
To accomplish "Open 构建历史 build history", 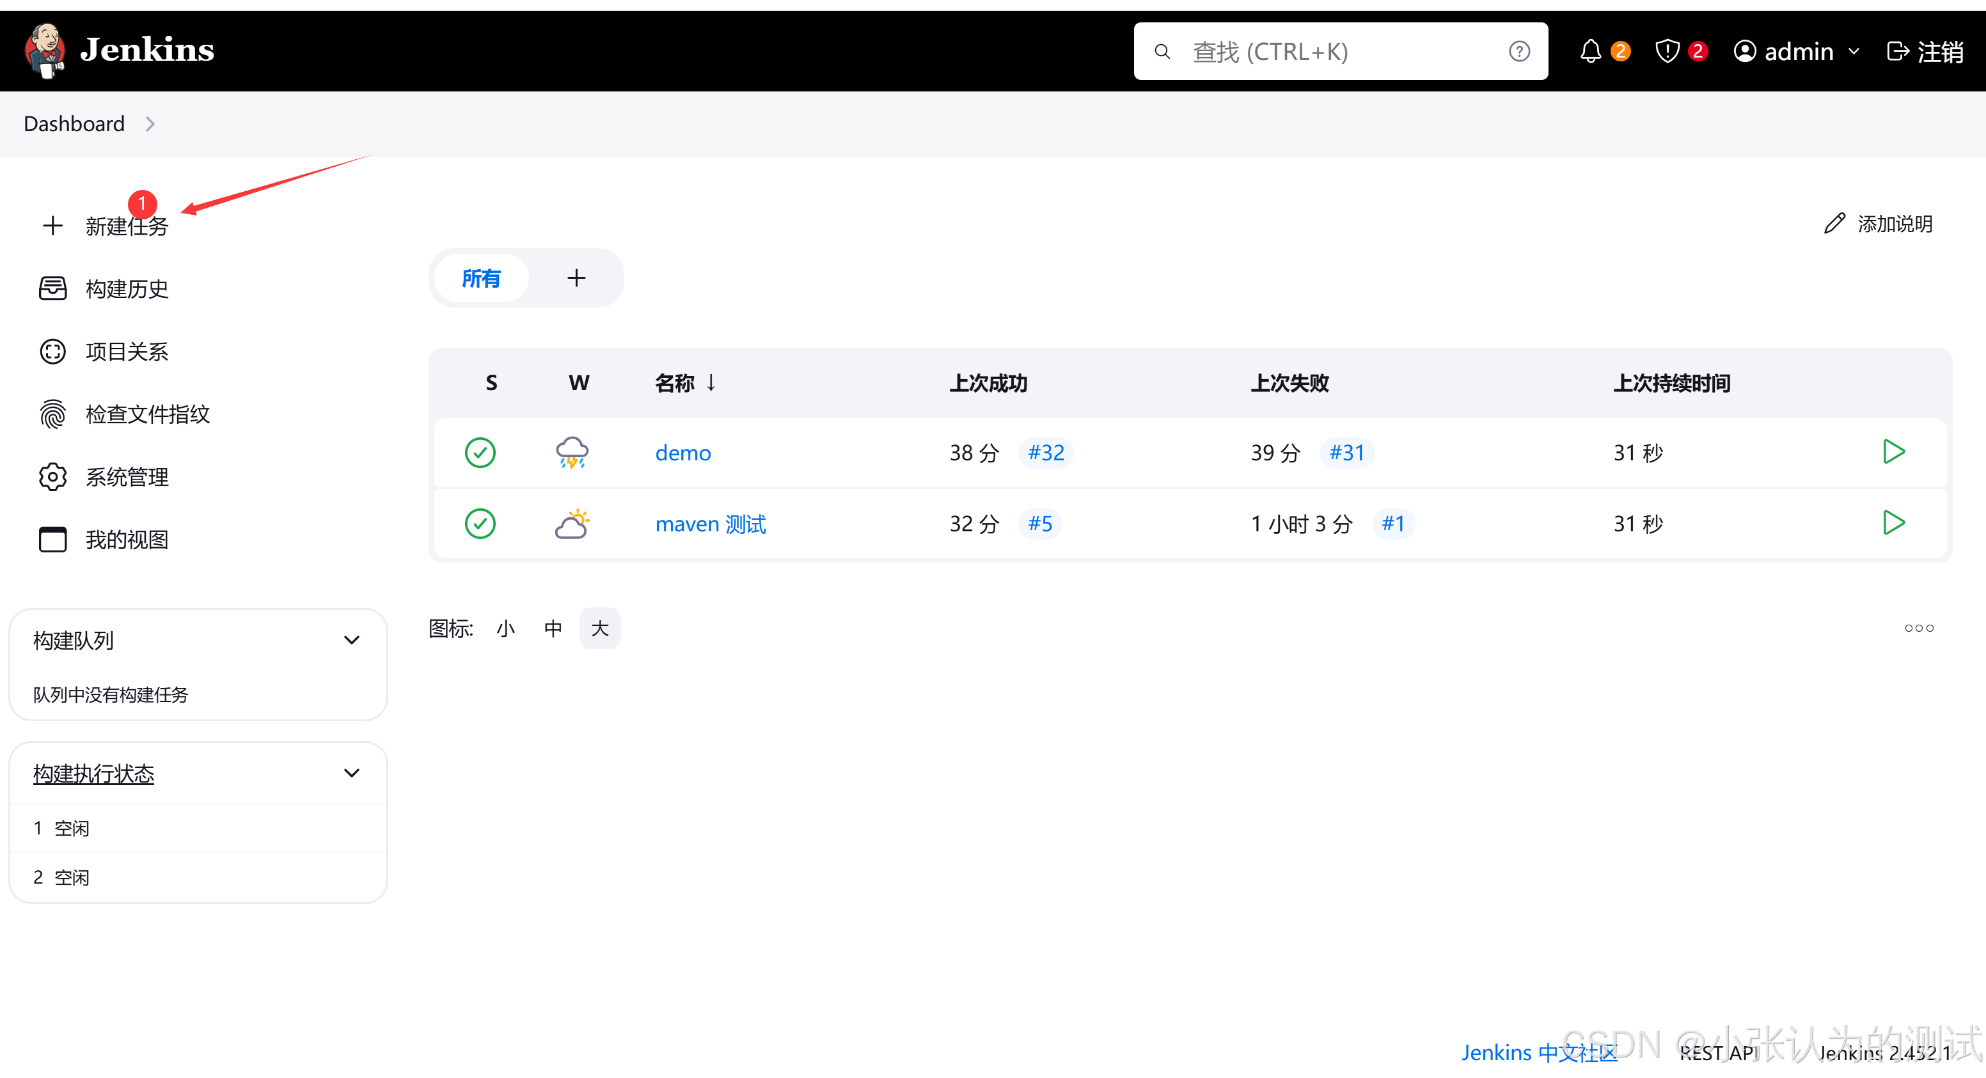I will tap(104, 289).
